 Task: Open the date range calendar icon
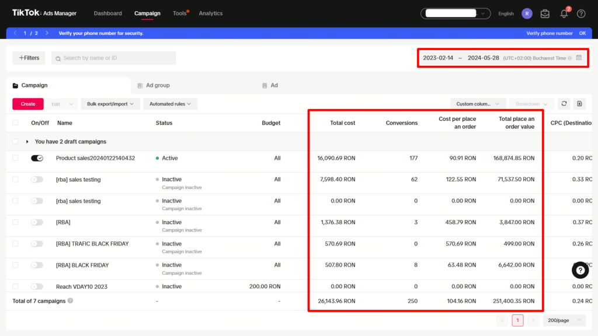[579, 58]
